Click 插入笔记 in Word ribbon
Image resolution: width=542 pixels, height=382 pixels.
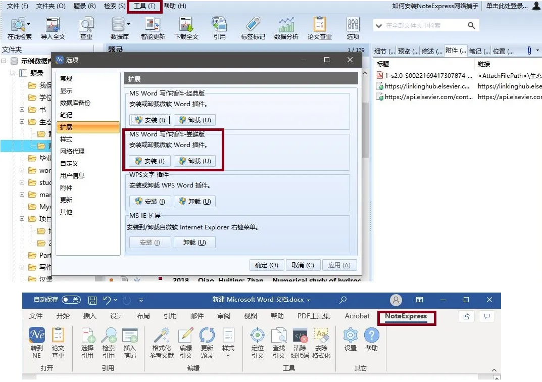point(130,343)
